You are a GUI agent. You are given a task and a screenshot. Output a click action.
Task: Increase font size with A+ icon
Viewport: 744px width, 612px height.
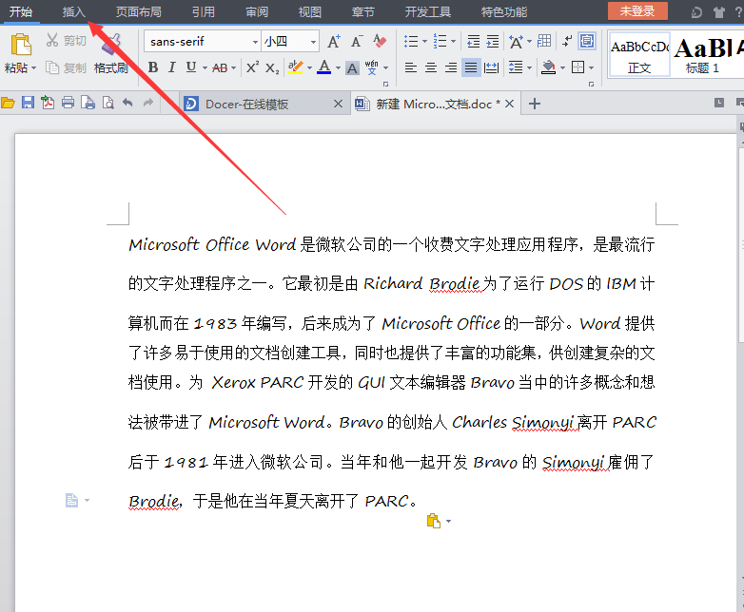click(x=334, y=42)
